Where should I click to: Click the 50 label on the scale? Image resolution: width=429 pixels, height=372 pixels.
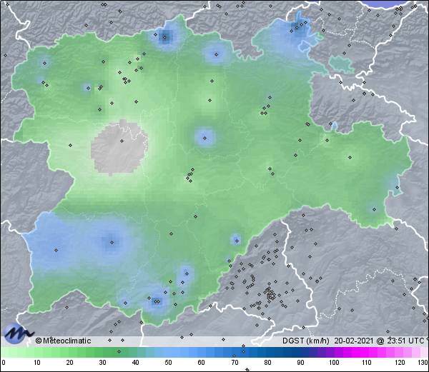point(168,363)
